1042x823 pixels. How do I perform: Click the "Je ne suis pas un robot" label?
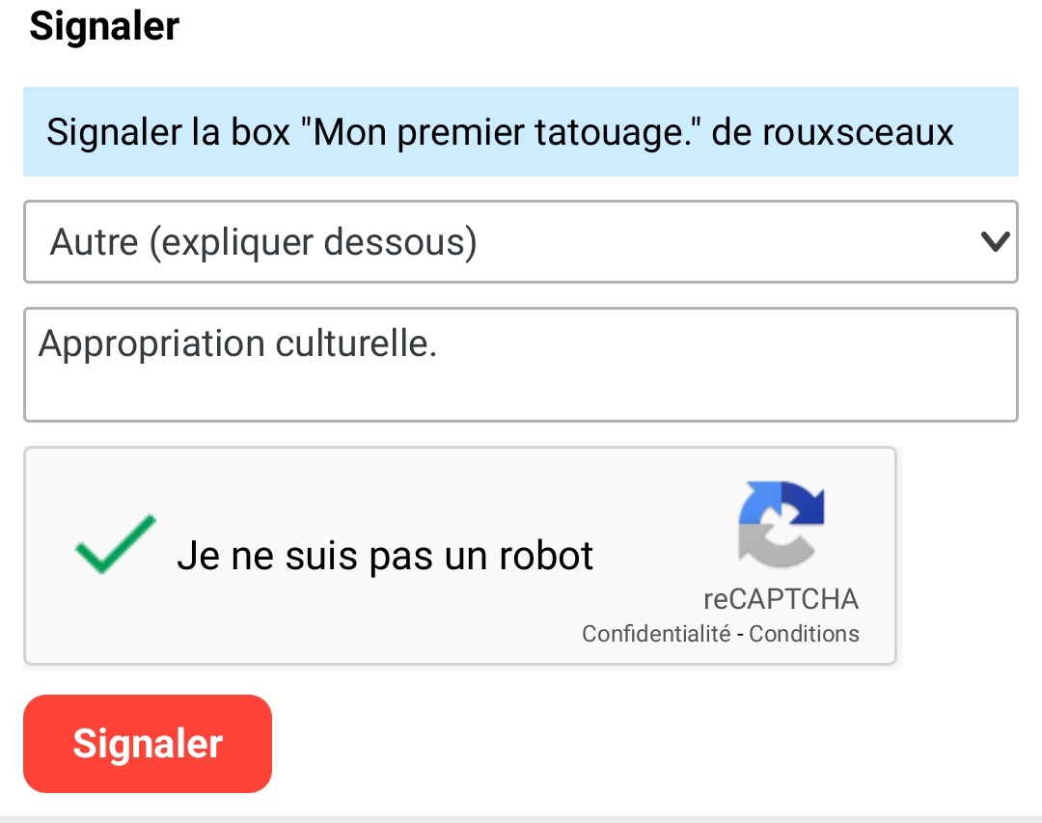(385, 556)
